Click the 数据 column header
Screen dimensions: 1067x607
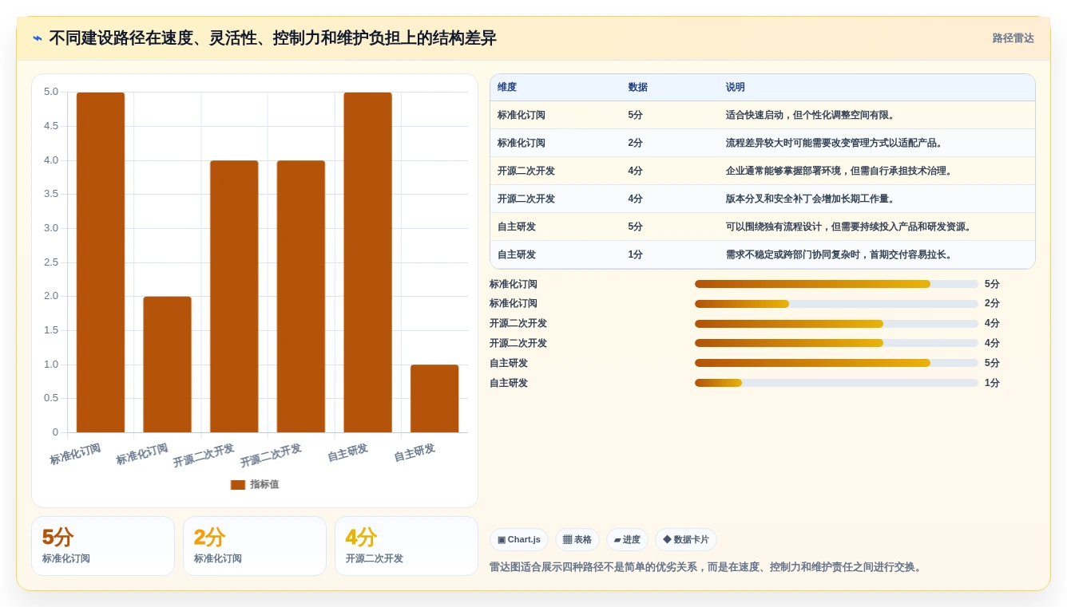(638, 88)
